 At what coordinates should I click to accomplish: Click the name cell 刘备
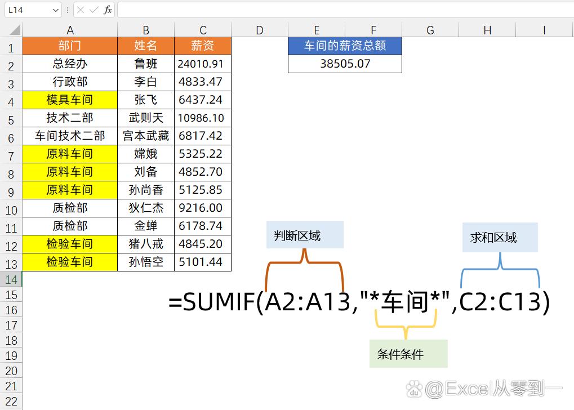point(146,172)
